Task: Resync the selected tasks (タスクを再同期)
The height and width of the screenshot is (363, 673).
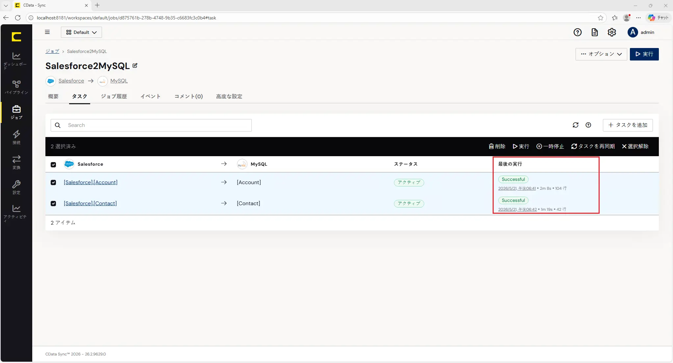Action: coord(593,146)
